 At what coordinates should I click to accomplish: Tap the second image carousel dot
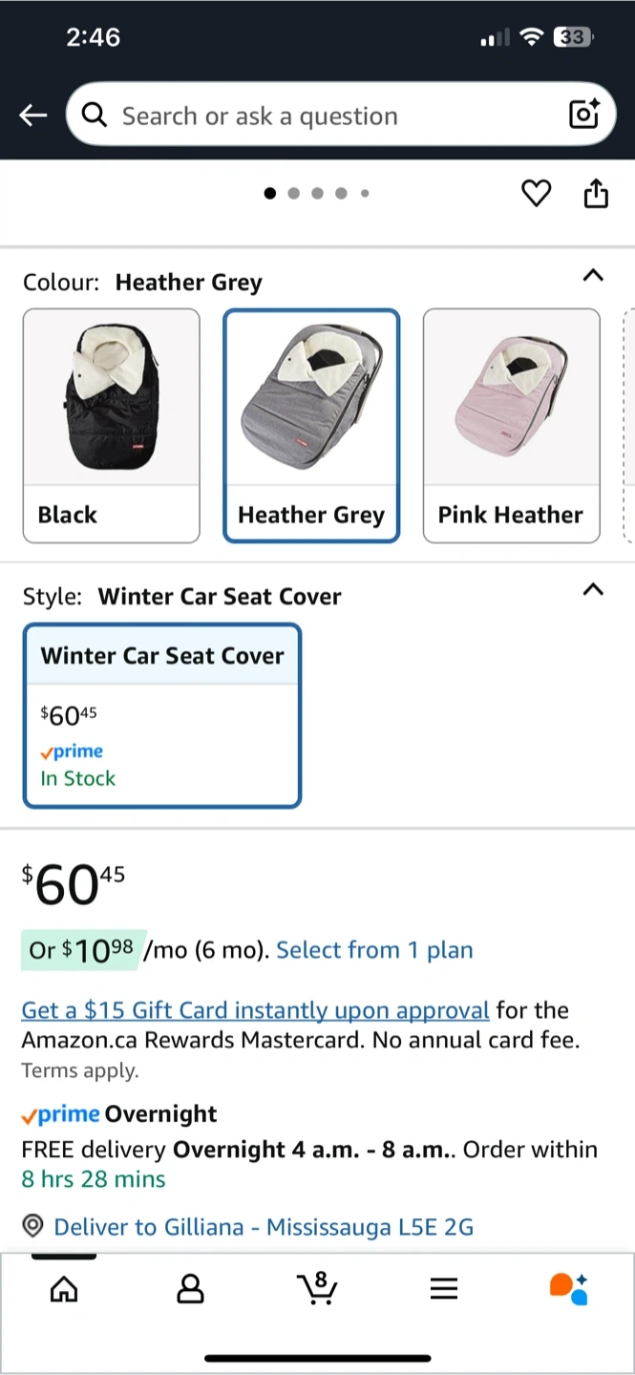click(x=293, y=194)
